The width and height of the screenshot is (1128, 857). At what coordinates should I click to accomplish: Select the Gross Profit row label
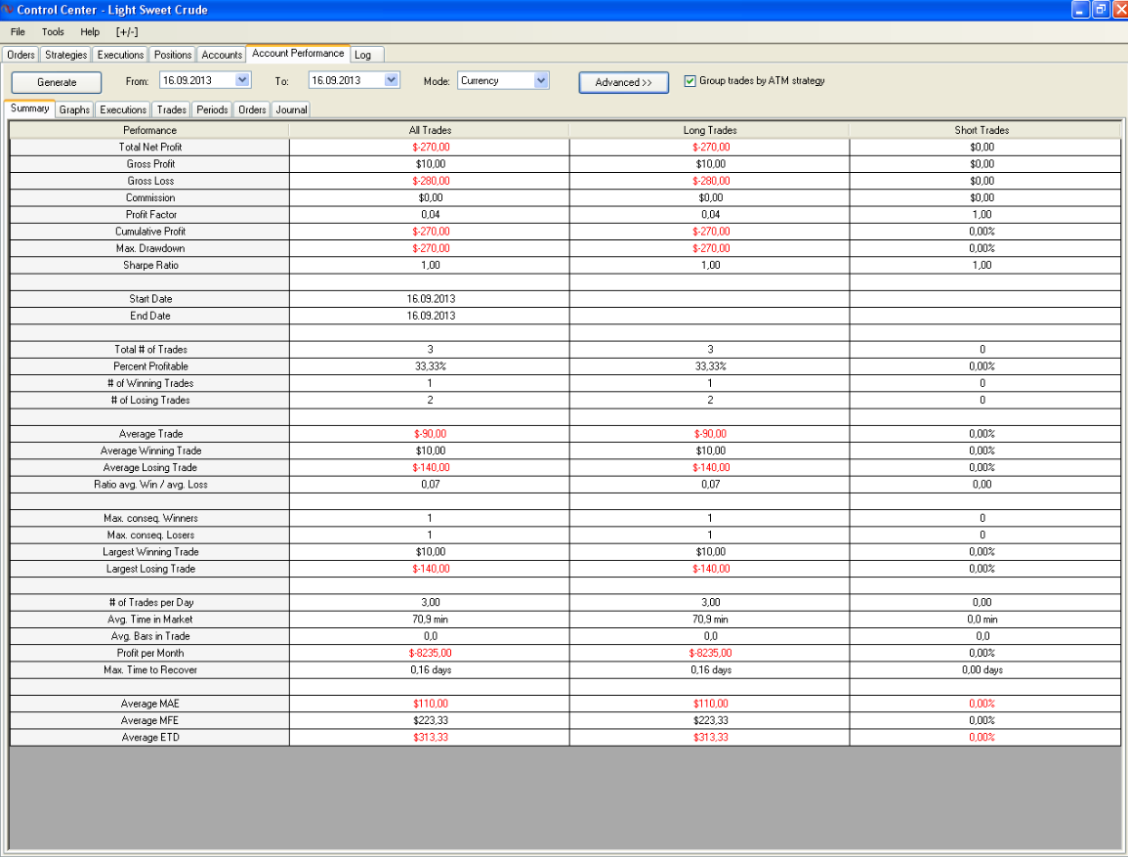[150, 164]
